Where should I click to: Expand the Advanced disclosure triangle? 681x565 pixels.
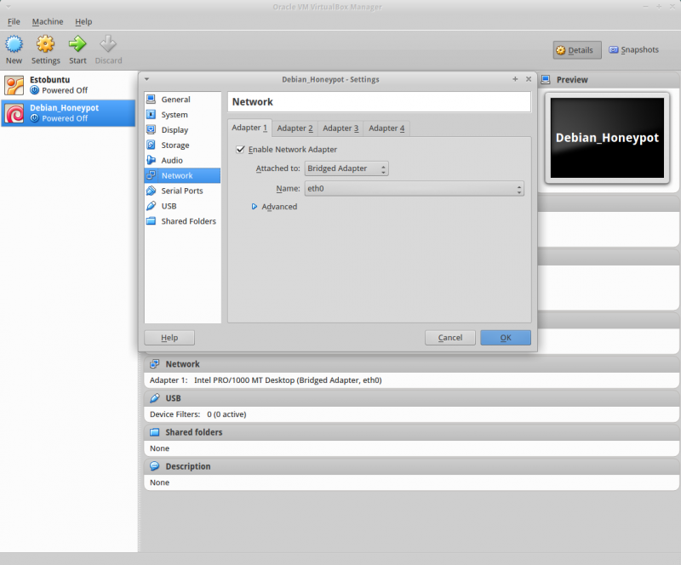[x=255, y=206]
